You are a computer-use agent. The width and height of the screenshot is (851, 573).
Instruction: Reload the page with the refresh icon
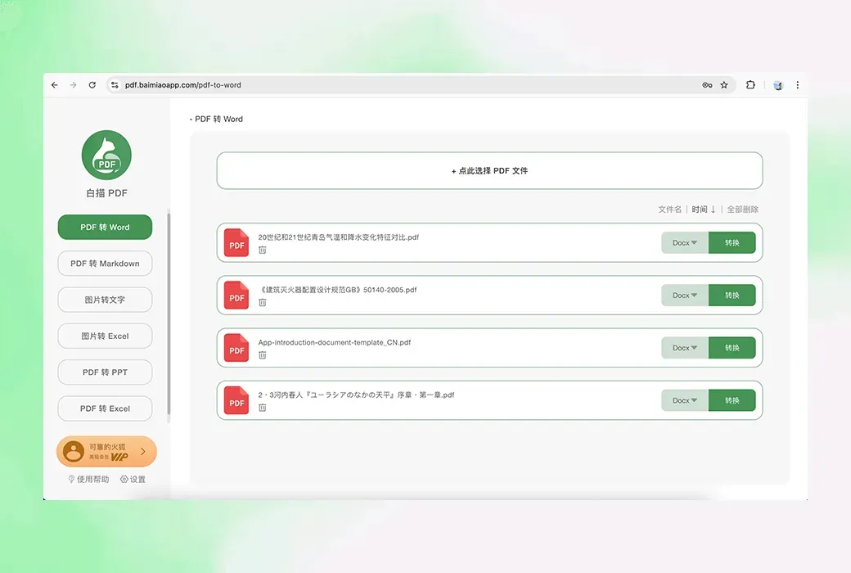point(92,85)
